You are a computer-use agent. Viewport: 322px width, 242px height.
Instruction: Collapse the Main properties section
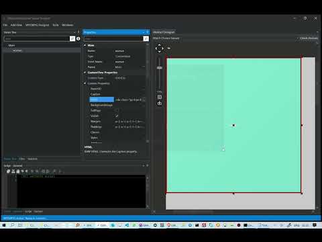point(85,45)
